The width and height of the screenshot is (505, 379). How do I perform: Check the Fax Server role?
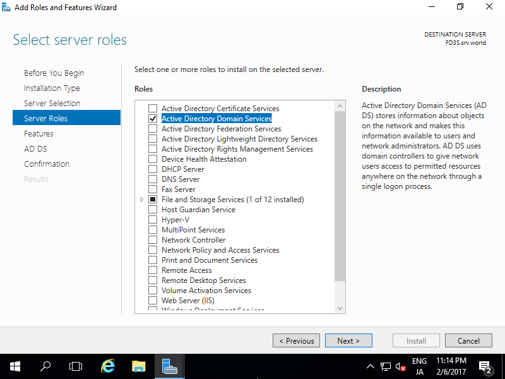click(153, 189)
